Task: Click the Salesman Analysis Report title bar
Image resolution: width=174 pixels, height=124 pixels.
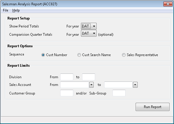Action: click(x=82, y=4)
